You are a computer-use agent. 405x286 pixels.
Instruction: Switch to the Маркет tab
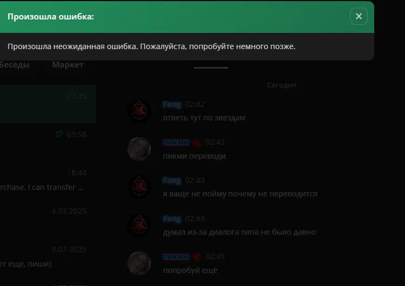(x=67, y=65)
